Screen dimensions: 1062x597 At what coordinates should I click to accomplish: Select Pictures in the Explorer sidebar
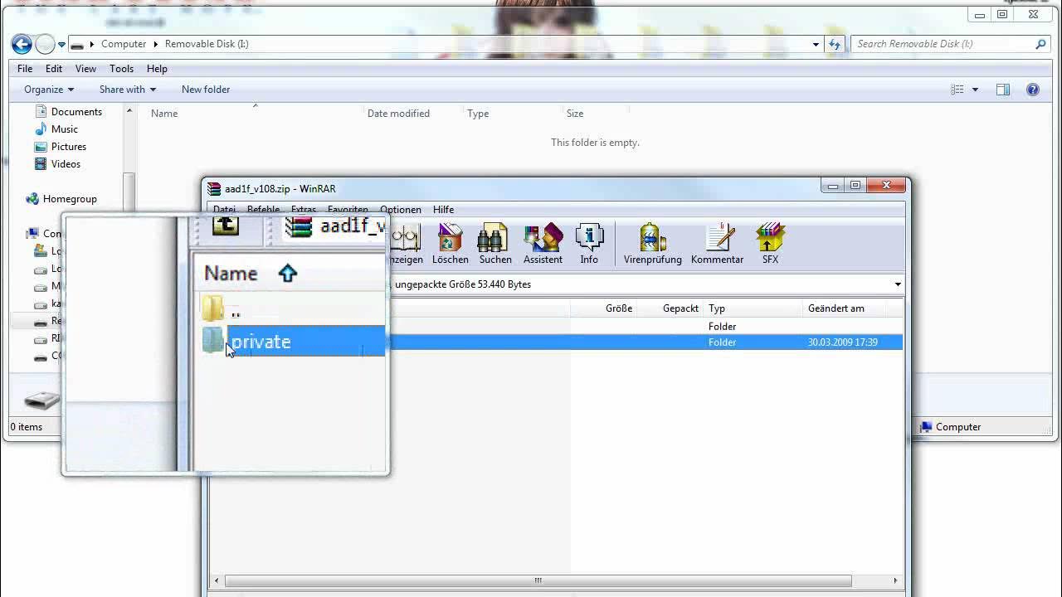68,147
